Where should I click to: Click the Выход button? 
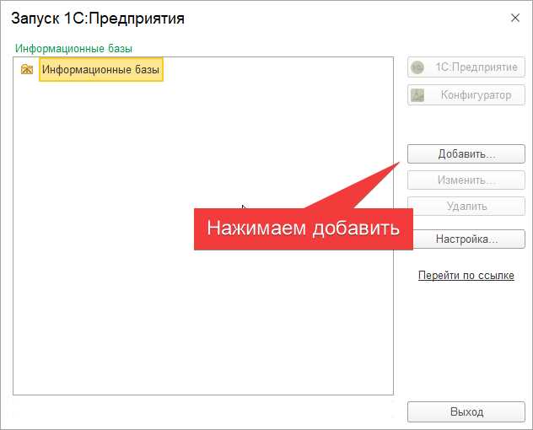466,411
